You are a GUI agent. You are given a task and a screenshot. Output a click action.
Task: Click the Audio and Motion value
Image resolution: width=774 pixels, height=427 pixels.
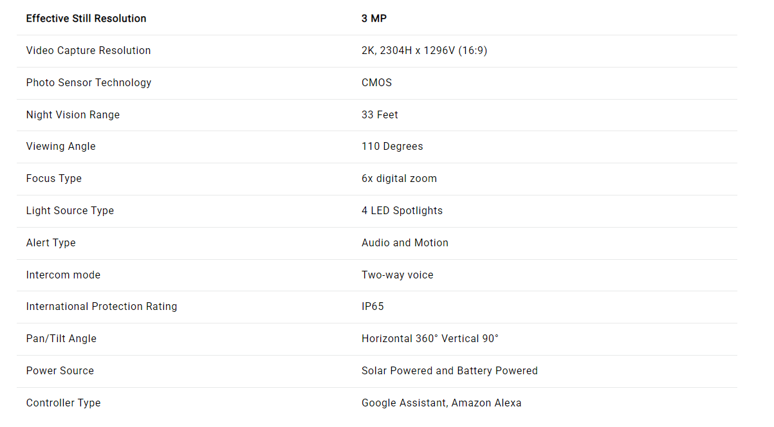pyautogui.click(x=405, y=243)
